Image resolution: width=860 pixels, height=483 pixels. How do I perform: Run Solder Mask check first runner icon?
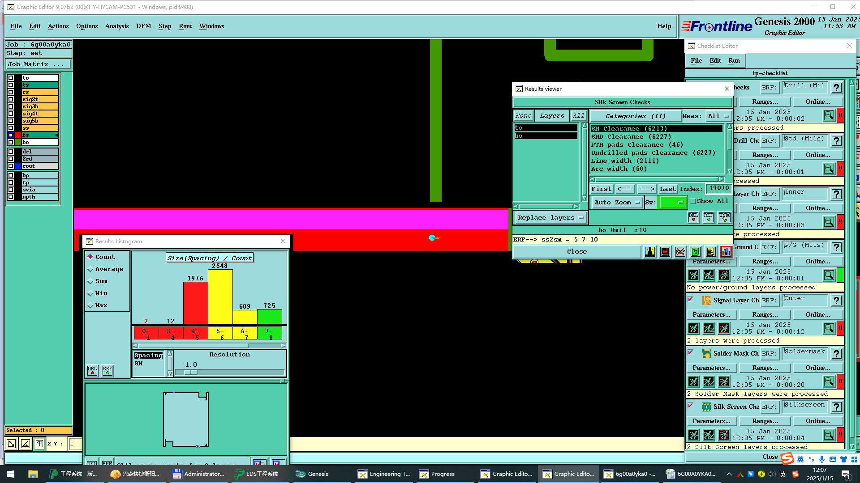point(693,381)
